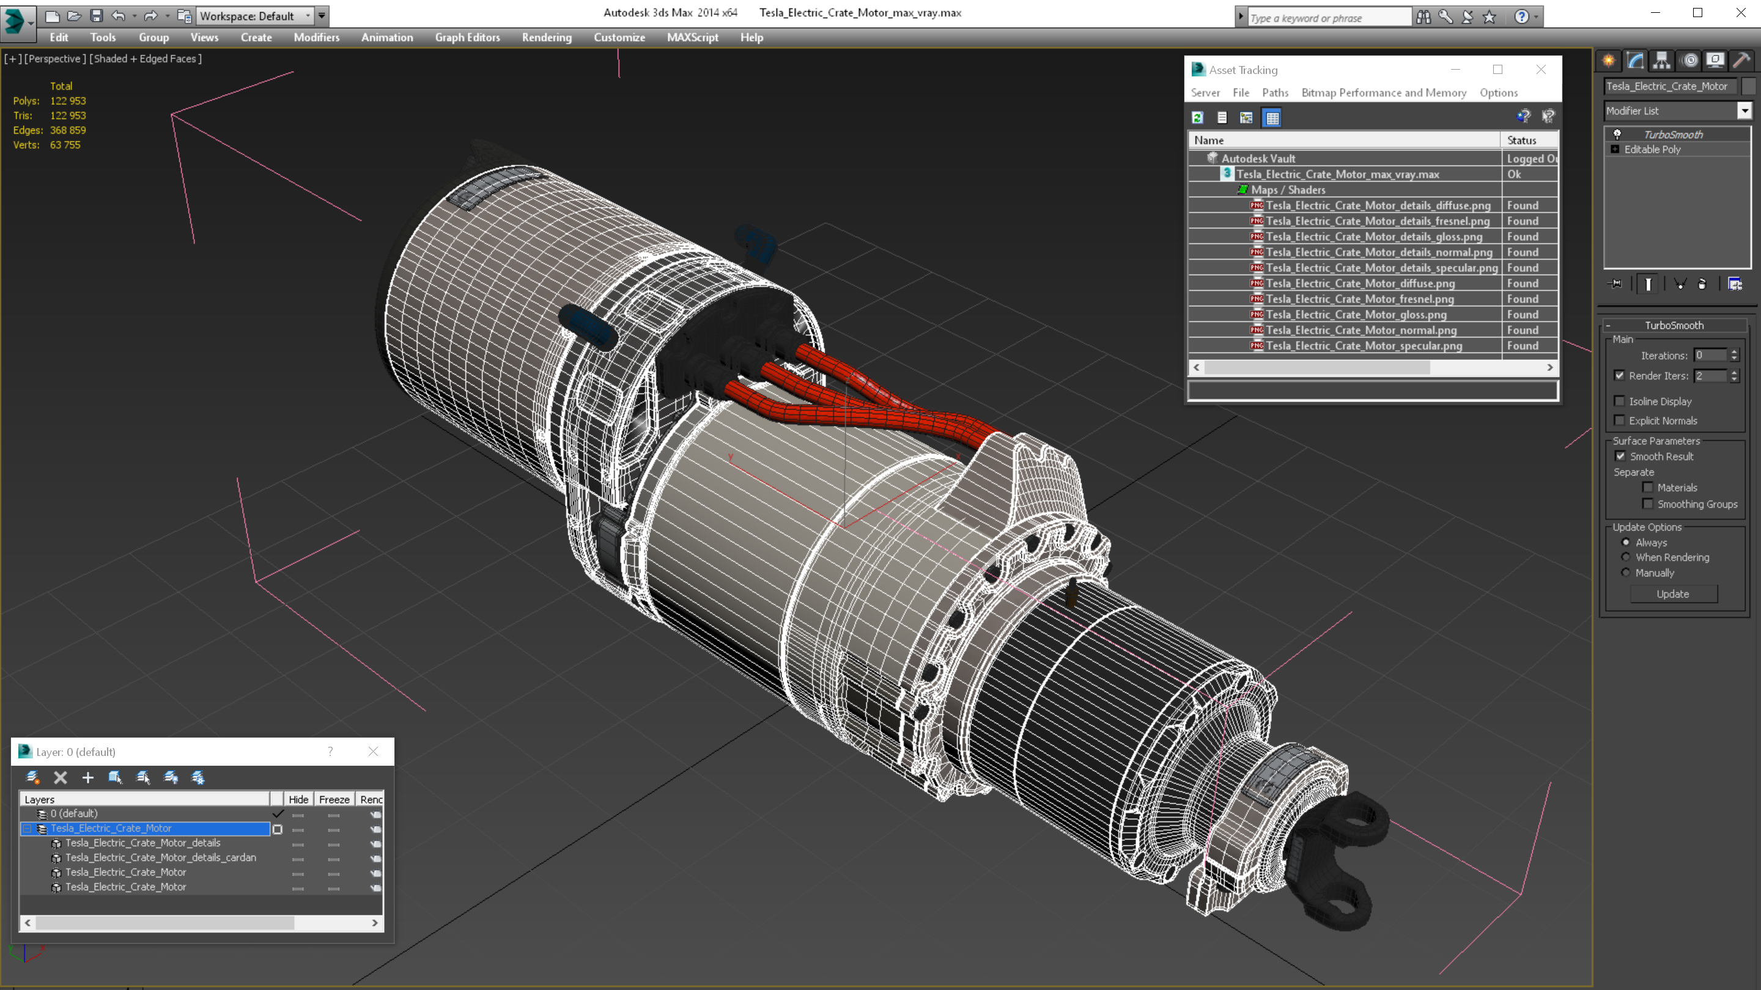Click the Pin Stack icon
Viewport: 1761px width, 990px height.
coord(1615,284)
